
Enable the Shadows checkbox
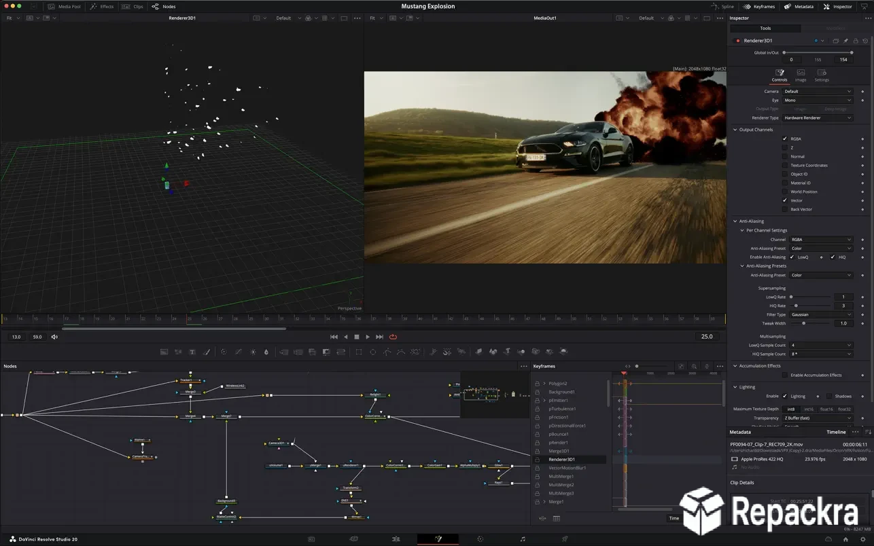pyautogui.click(x=828, y=396)
